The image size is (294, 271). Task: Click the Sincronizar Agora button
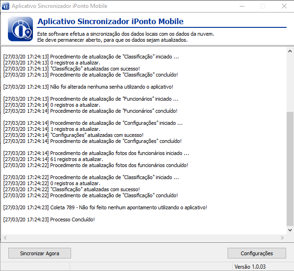39,253
